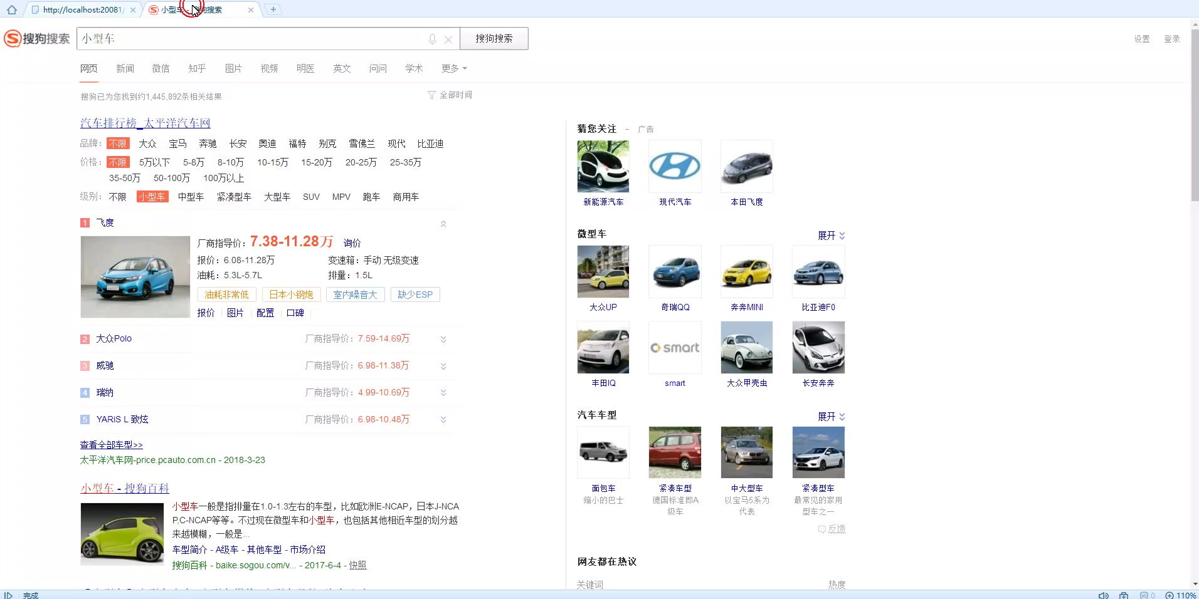Click the 询价 link
Screen dimensions: 1199x599
pos(352,243)
